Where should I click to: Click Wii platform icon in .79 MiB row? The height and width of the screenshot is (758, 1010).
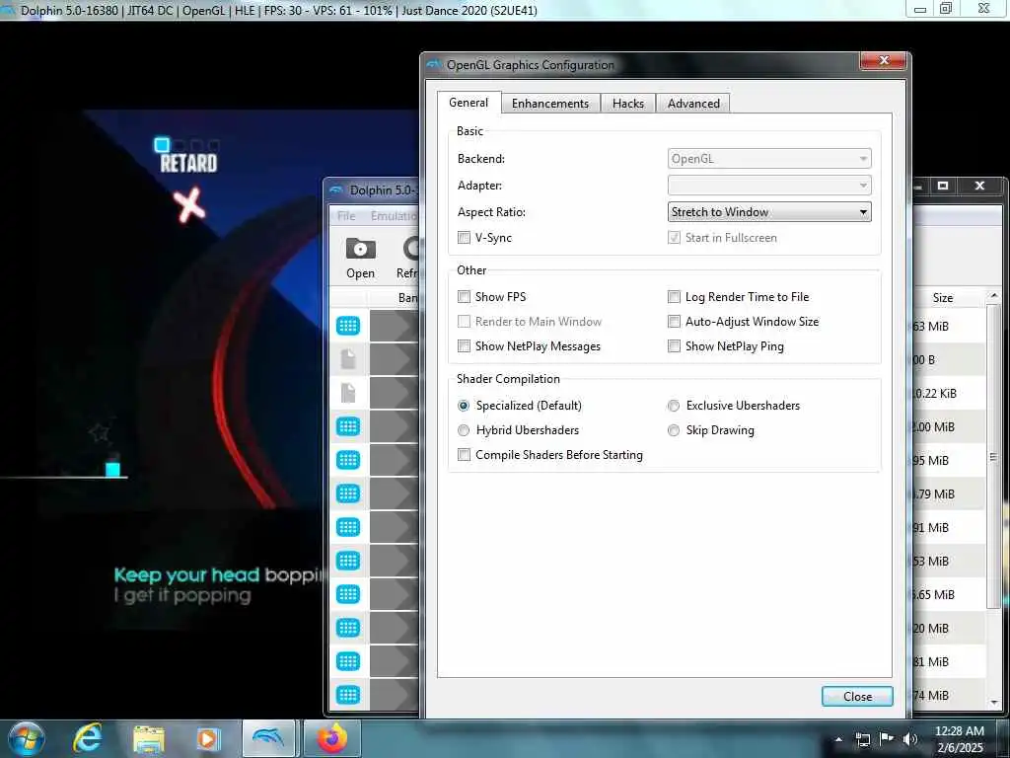click(348, 493)
